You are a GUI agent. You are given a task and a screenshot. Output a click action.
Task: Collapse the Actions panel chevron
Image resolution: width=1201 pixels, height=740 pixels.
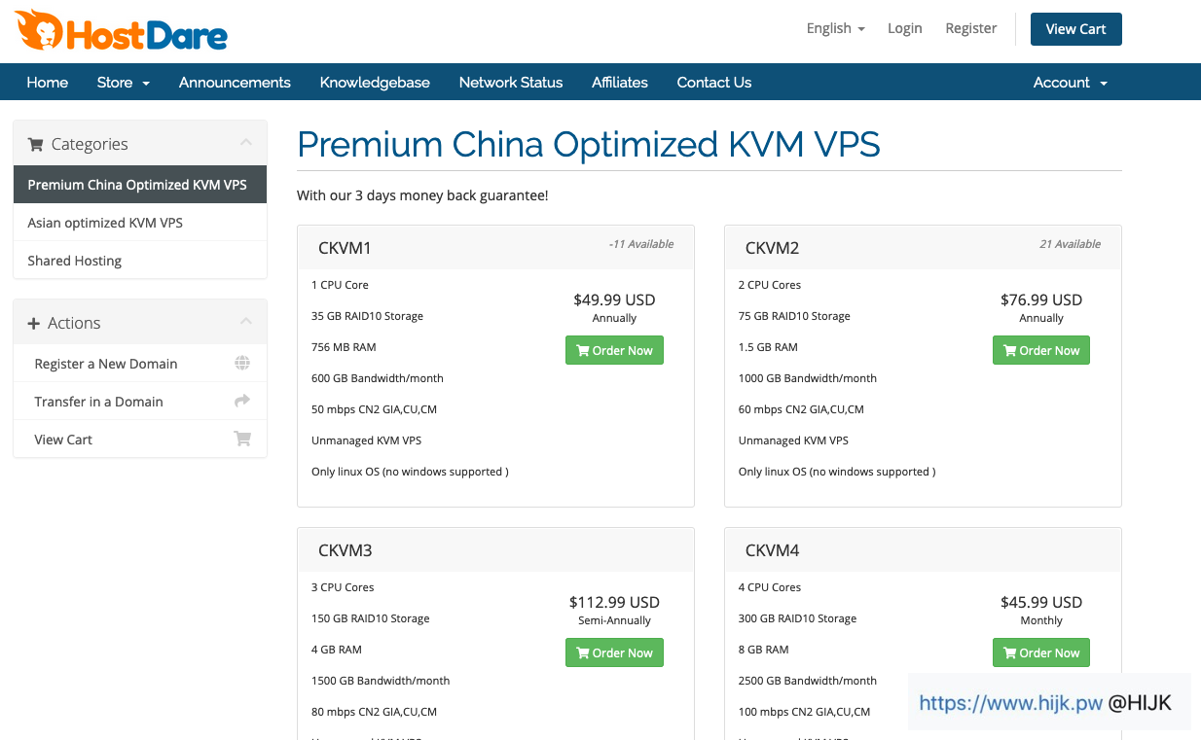[x=246, y=322]
